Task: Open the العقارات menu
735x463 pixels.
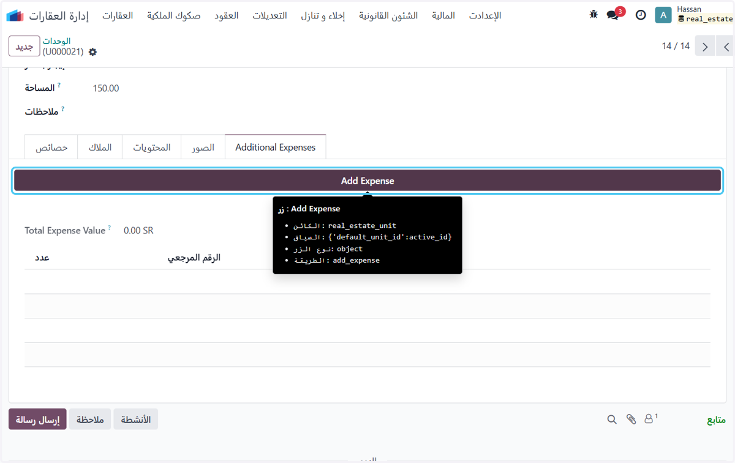Action: coord(118,15)
